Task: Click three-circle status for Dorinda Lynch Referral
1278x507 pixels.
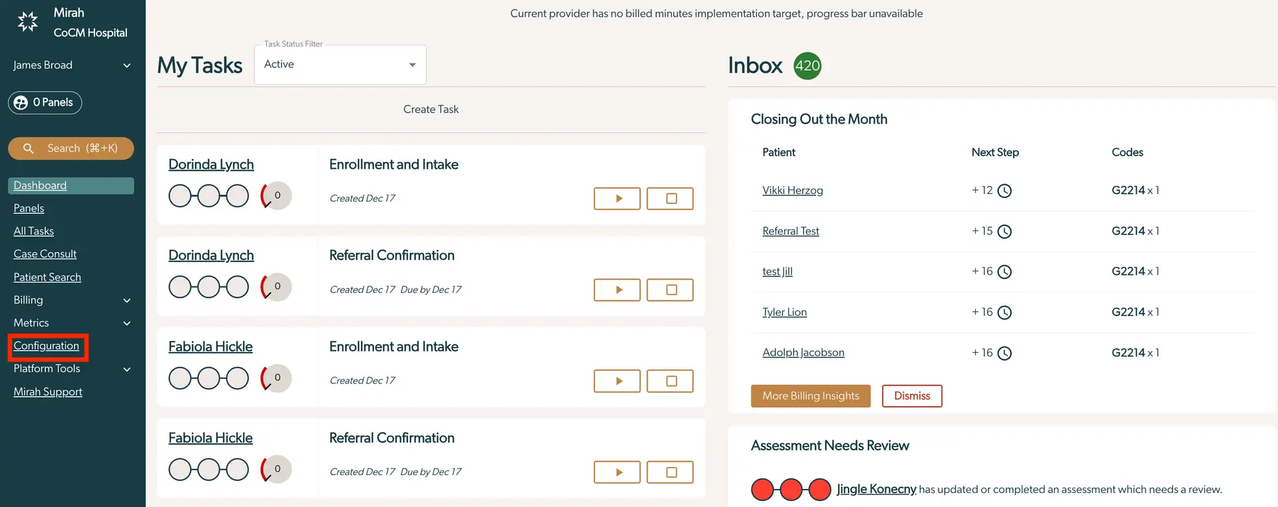Action: (208, 287)
